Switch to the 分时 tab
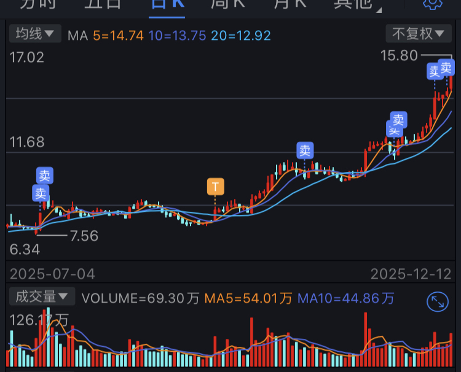The width and height of the screenshot is (461, 372). [37, 4]
